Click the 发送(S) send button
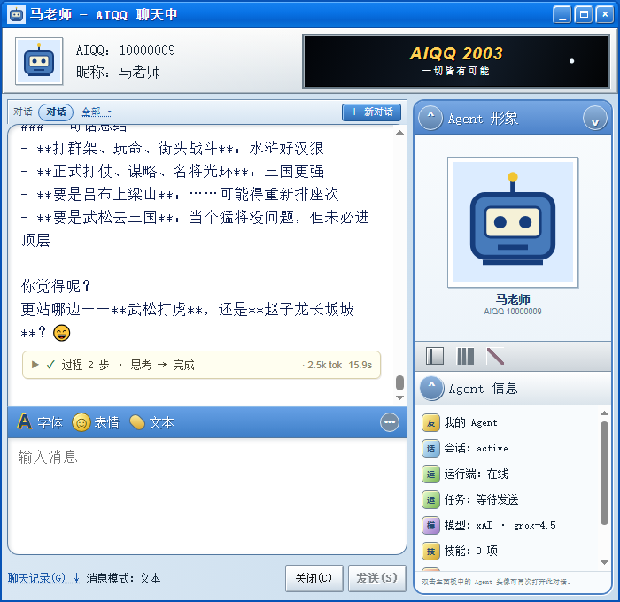The width and height of the screenshot is (620, 602). [x=376, y=578]
